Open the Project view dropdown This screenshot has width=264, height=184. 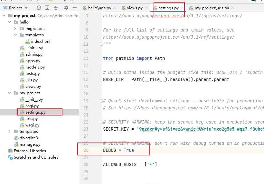26,8
